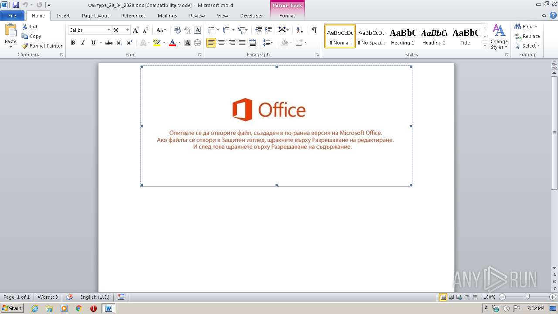Viewport: 558px width, 314px height.
Task: Select Align Text Left
Action: (211, 43)
